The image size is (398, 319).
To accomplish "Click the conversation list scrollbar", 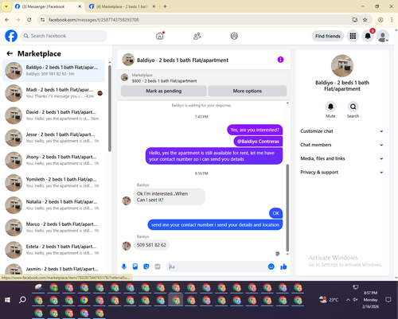I will [x=110, y=108].
